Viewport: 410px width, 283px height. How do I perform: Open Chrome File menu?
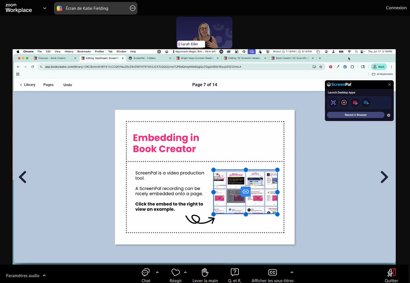click(x=40, y=52)
